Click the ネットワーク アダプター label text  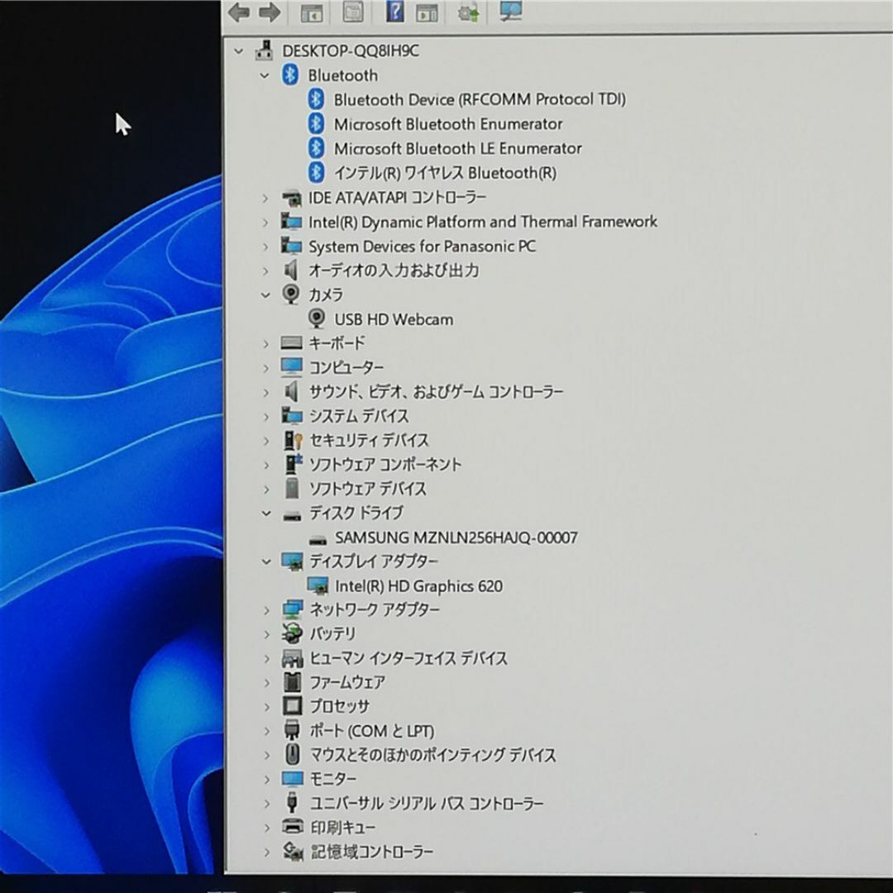[375, 610]
